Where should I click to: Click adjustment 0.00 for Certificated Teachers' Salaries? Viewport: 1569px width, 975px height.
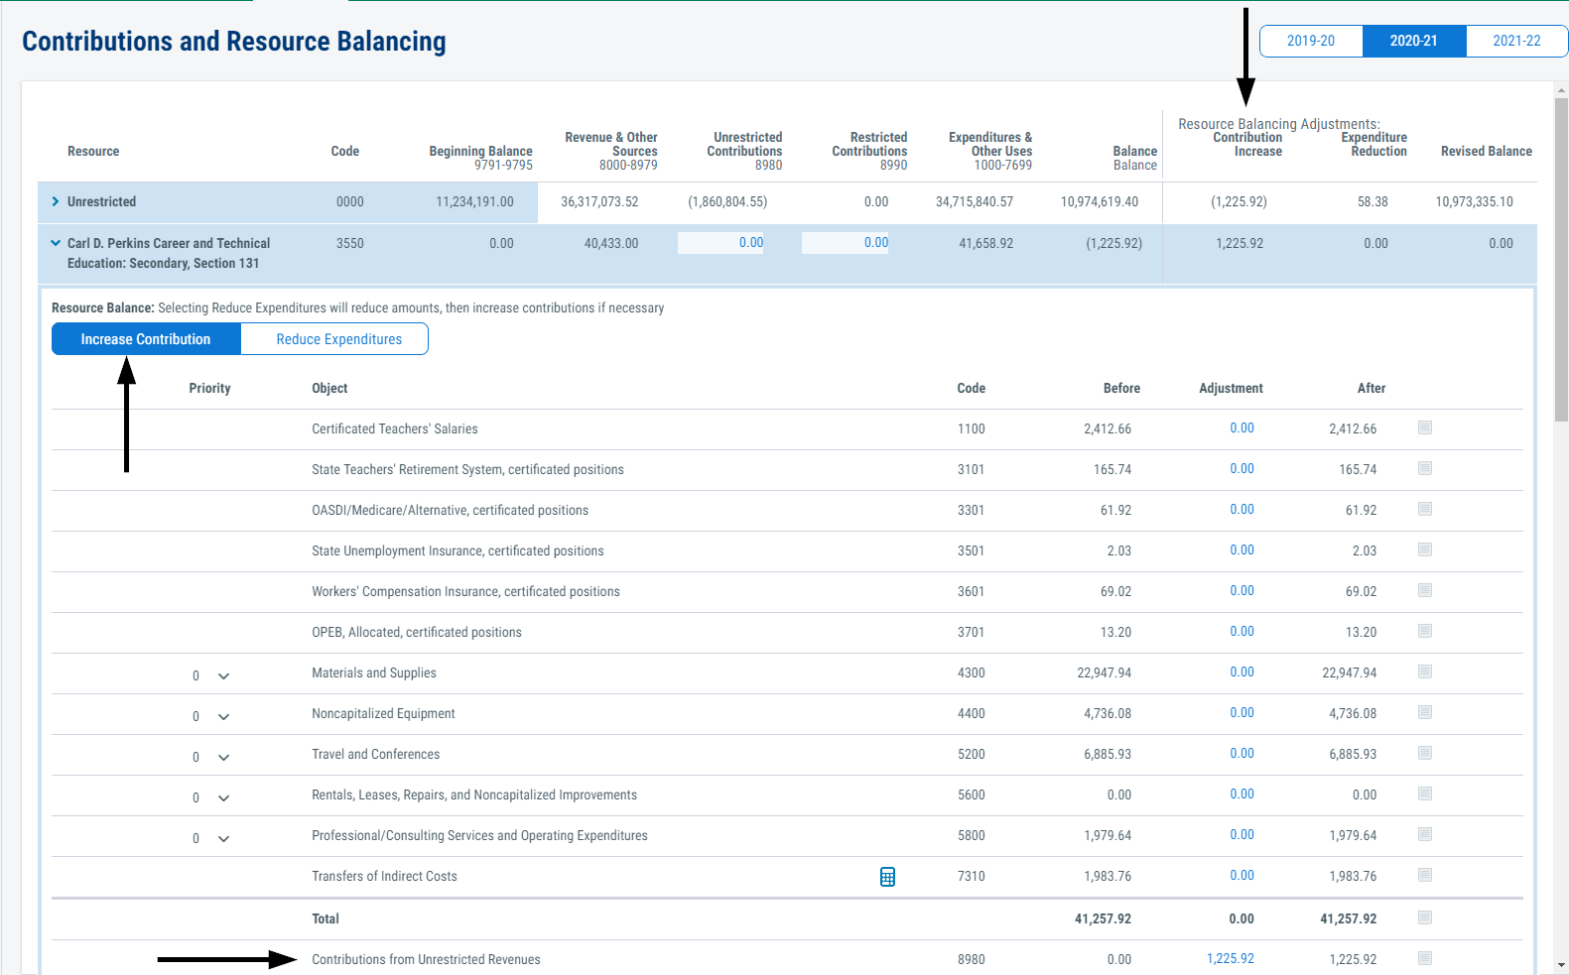[x=1242, y=428]
